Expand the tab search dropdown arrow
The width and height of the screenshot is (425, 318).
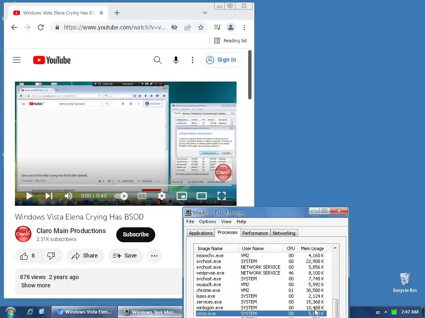(x=205, y=13)
